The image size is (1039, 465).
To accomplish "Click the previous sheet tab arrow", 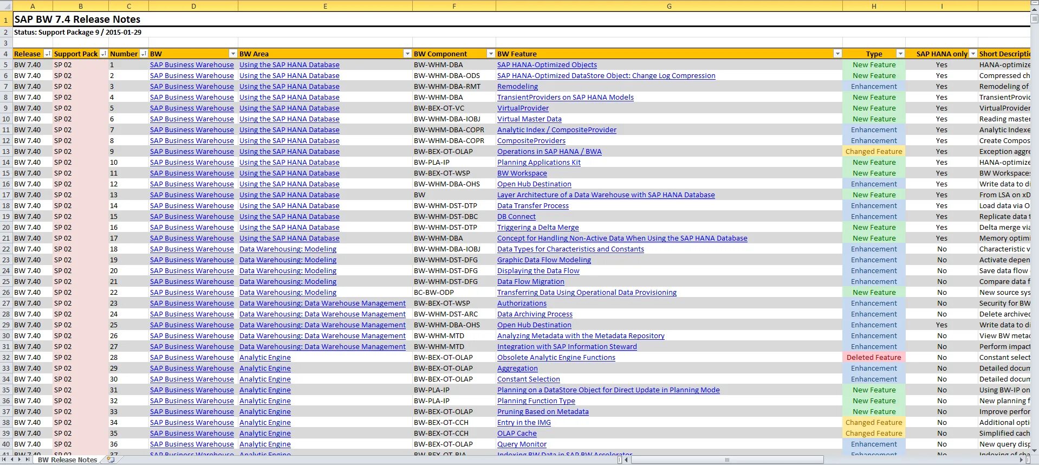I will [12, 460].
